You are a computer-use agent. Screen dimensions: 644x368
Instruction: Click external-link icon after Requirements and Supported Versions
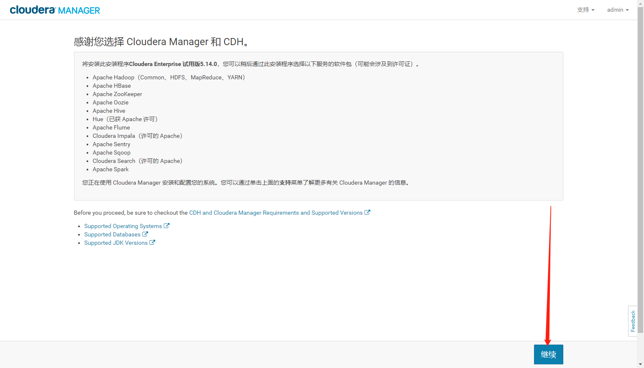[x=367, y=212]
